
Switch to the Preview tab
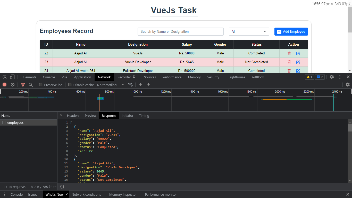(x=90, y=115)
